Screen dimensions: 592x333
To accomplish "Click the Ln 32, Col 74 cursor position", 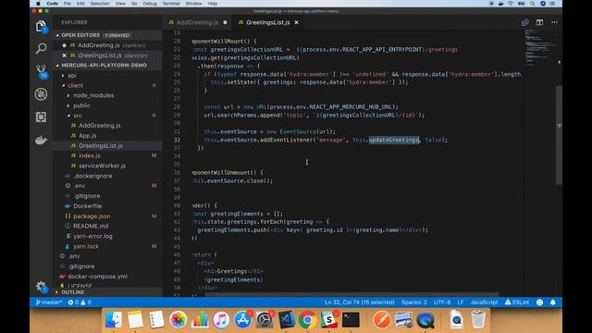I will click(360, 302).
